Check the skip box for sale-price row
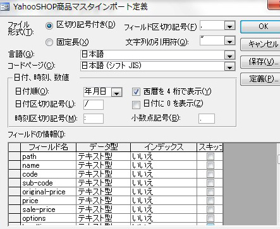 pos(210,209)
